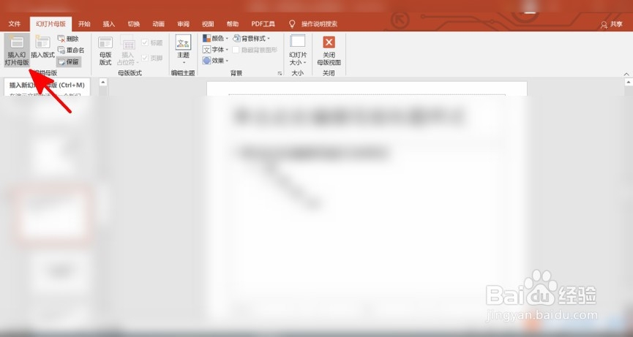This screenshot has width=633, height=337.
Task: Click slide editor scroll-up arrow
Action: coord(629,82)
